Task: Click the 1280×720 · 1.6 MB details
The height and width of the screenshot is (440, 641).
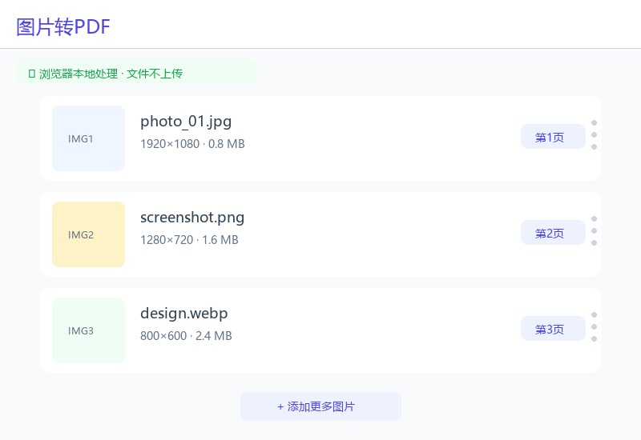Action: point(189,240)
